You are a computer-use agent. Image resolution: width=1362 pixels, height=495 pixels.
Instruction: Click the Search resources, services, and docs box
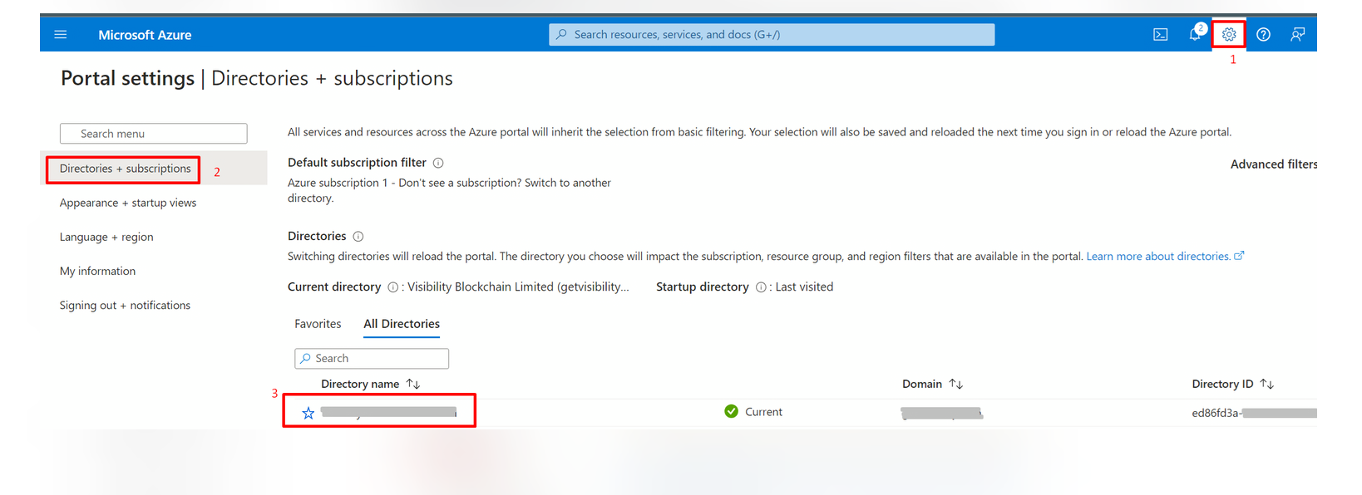coord(771,35)
